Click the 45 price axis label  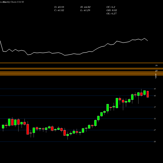[x=155, y=89]
